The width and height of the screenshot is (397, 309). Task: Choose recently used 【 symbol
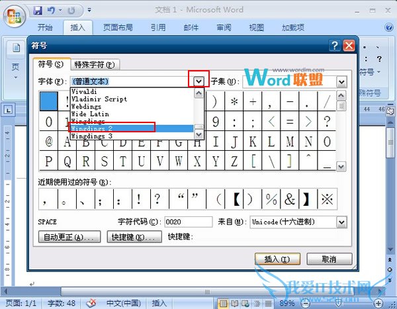[234, 199]
